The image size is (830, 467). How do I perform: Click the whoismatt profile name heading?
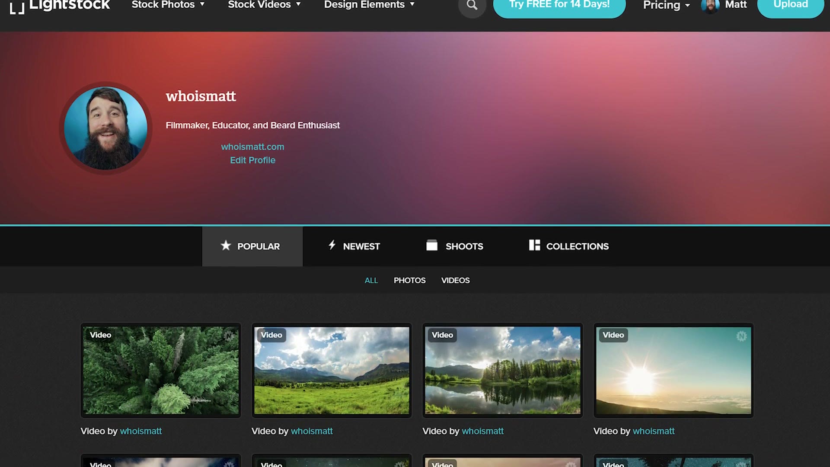point(201,96)
